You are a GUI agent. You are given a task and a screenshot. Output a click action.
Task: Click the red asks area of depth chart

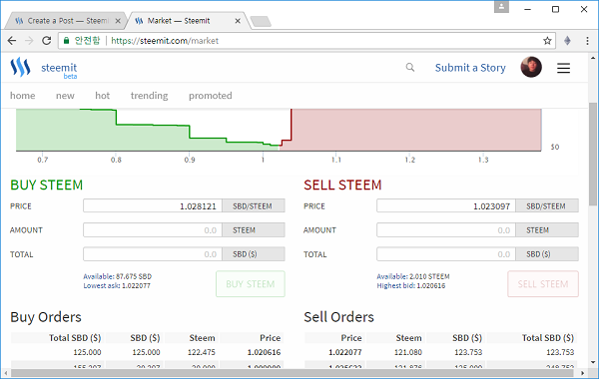tap(416, 130)
